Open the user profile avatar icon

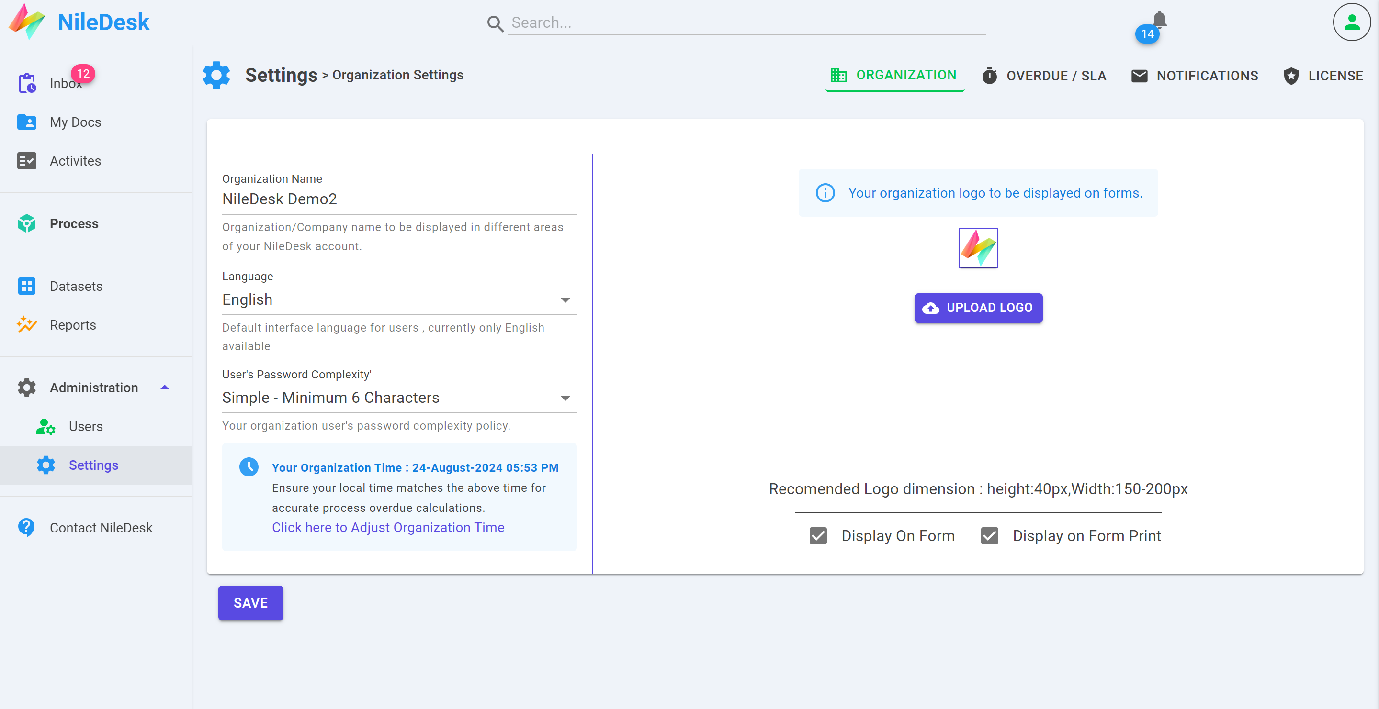(x=1352, y=22)
